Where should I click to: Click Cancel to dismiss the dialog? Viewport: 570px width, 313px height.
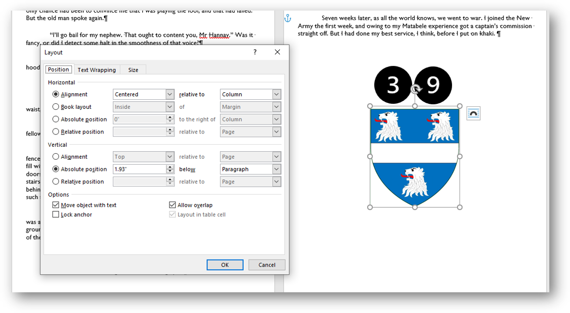(x=267, y=265)
